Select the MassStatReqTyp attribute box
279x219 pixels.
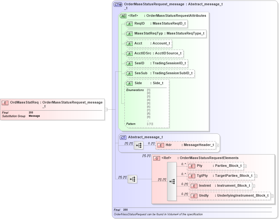click(x=166, y=34)
